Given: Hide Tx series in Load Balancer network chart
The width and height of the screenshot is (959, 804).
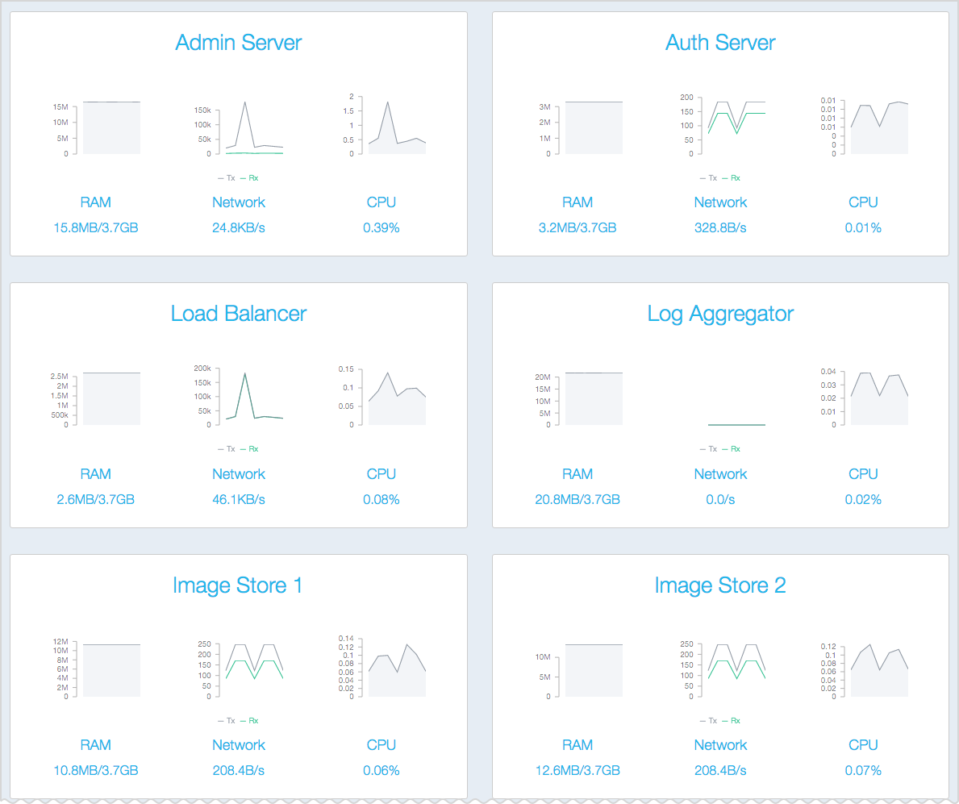Looking at the screenshot, I should pyautogui.click(x=227, y=449).
